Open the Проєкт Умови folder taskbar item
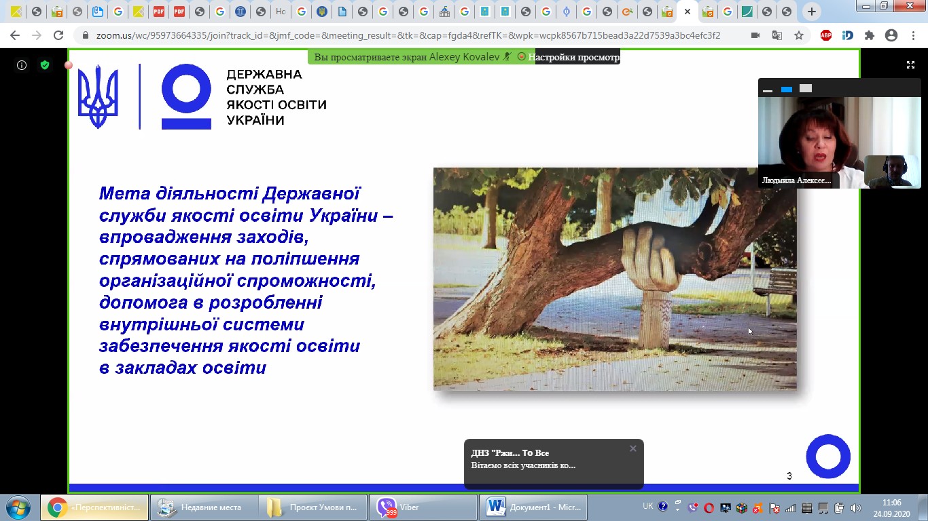 click(x=313, y=507)
